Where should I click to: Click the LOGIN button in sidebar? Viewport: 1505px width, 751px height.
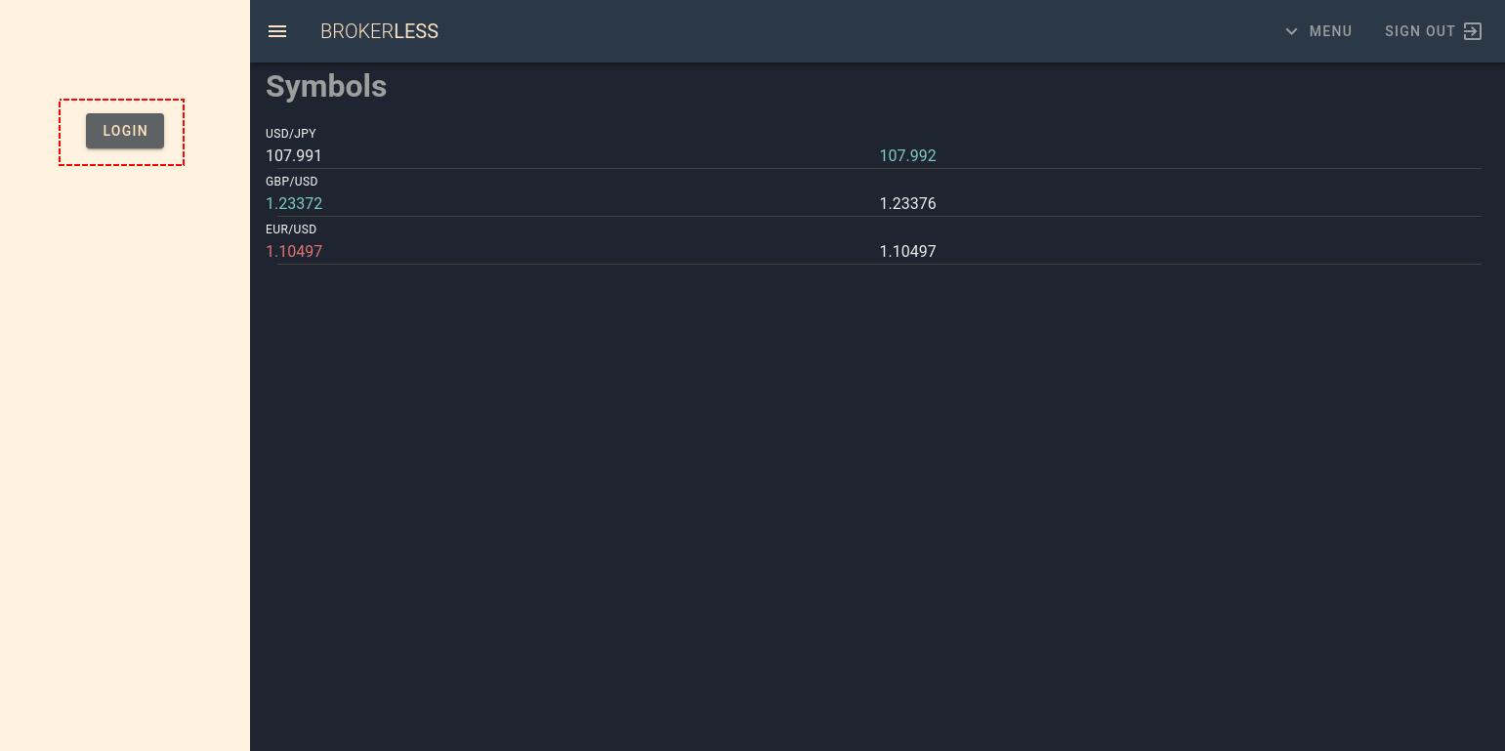(x=125, y=131)
